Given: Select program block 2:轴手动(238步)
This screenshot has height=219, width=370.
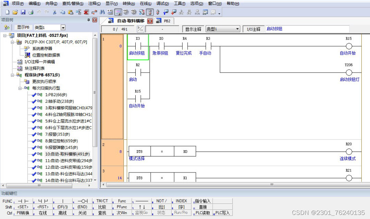Looking at the screenshot, I should 60,101.
